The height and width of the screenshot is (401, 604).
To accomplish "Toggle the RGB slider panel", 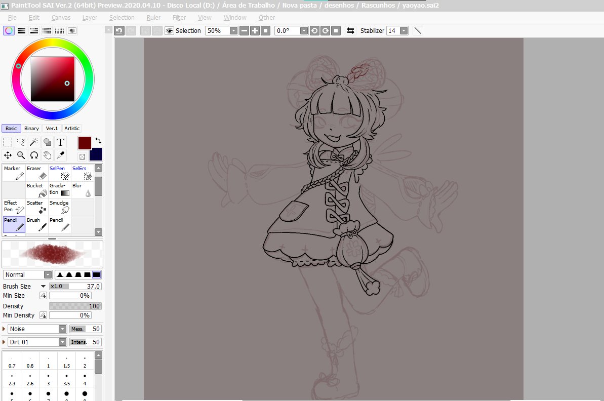I will [x=22, y=31].
